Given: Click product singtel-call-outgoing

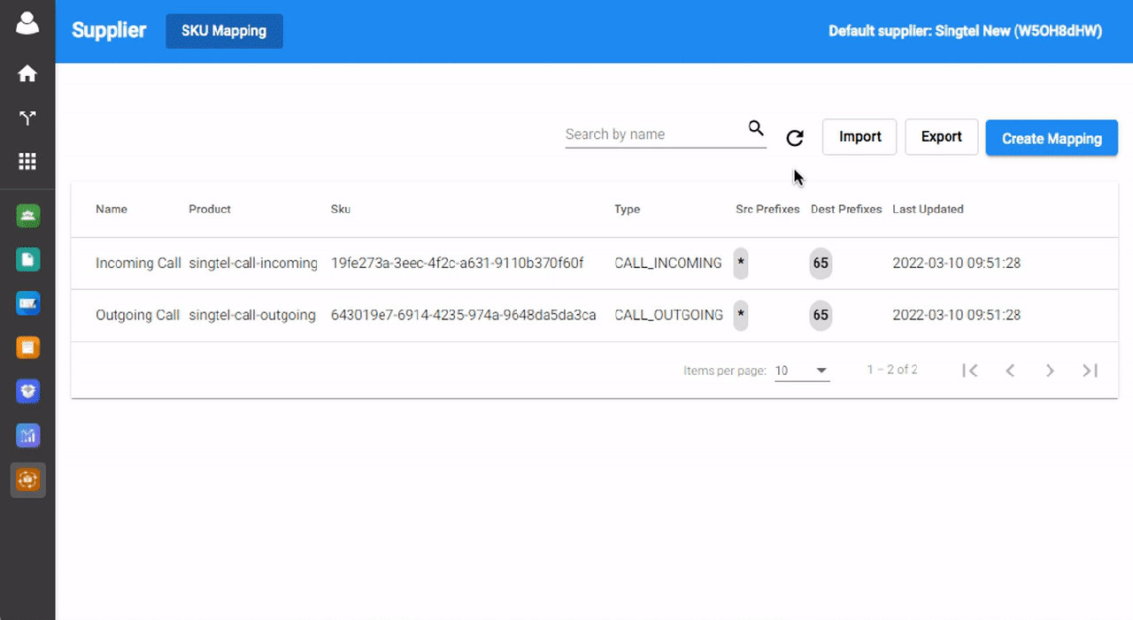Looking at the screenshot, I should tap(252, 315).
